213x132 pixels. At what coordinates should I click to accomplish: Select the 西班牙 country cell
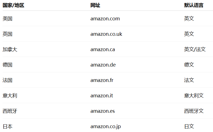click(10, 111)
